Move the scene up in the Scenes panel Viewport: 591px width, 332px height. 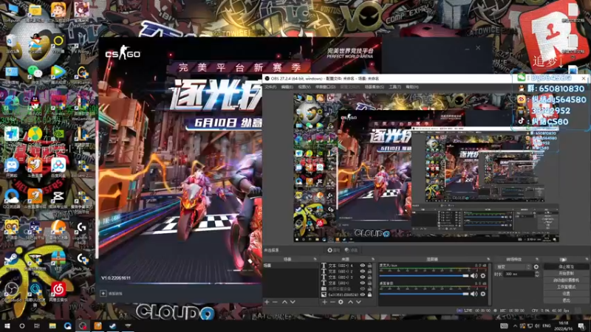point(284,302)
